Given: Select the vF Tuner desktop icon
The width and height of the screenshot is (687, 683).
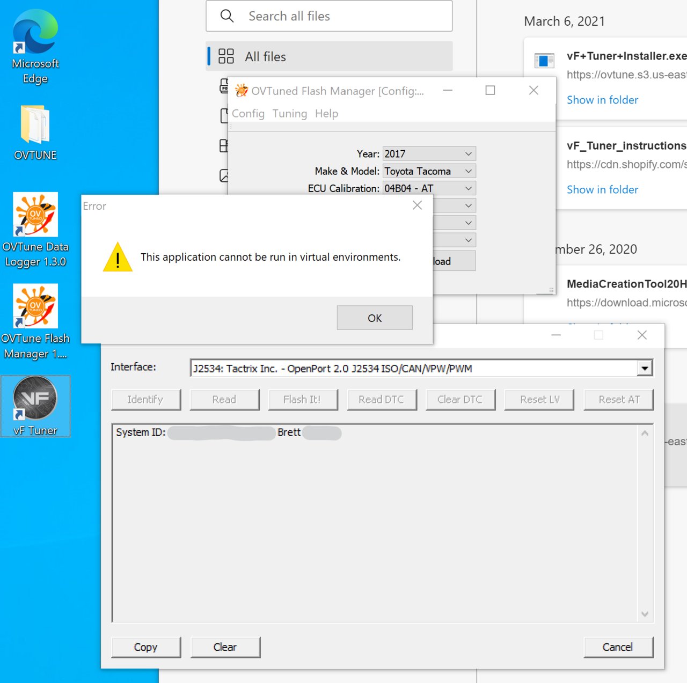Looking at the screenshot, I should pos(35,406).
